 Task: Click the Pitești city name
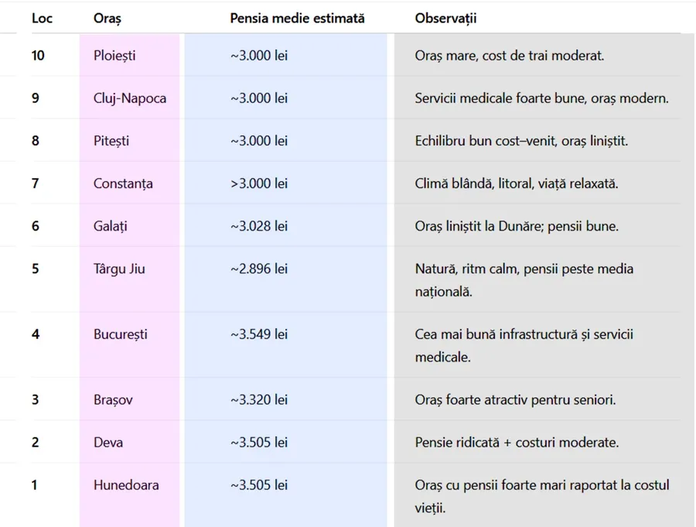tap(111, 141)
